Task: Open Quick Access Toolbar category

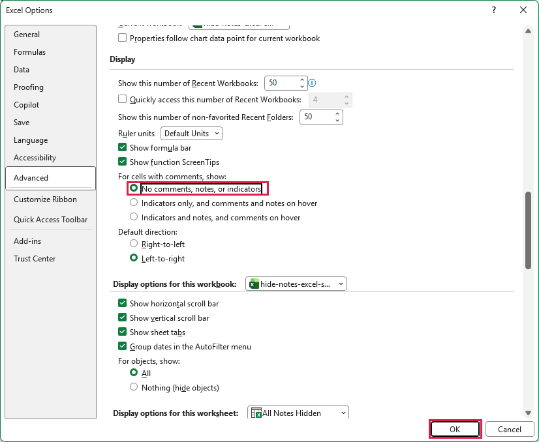Action: coord(50,220)
